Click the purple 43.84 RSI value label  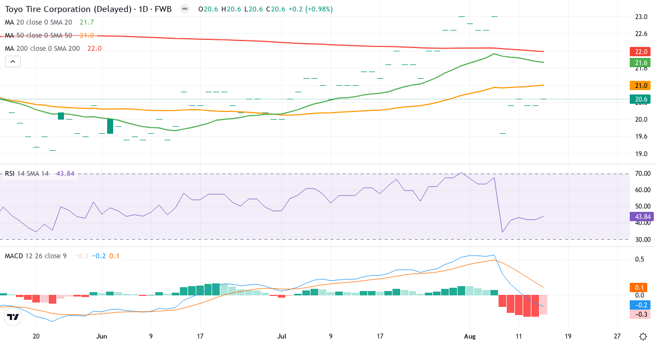click(x=642, y=216)
